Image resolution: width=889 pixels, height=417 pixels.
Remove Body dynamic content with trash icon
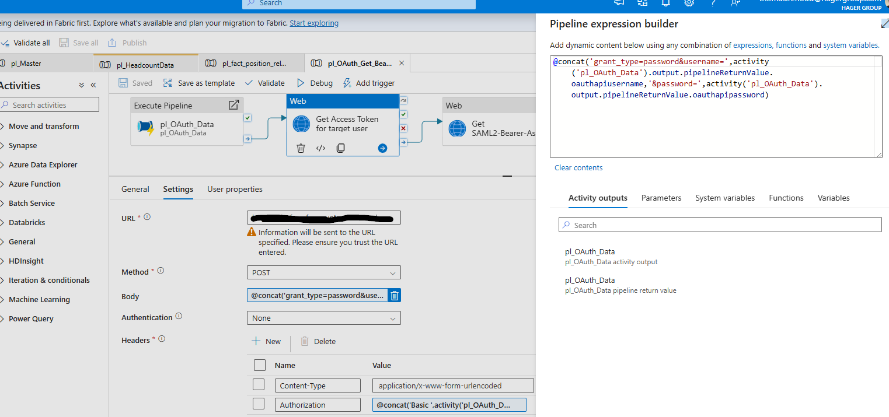pos(395,296)
